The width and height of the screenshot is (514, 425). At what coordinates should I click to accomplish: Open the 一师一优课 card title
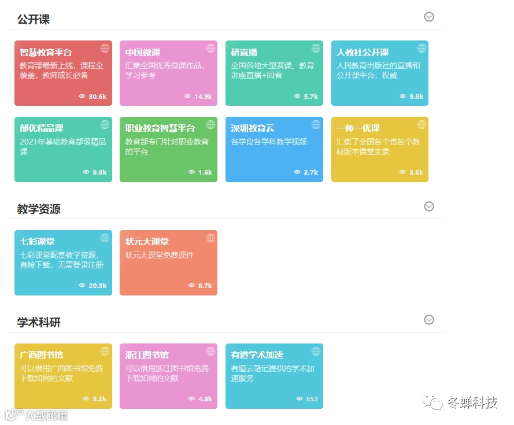pos(358,128)
